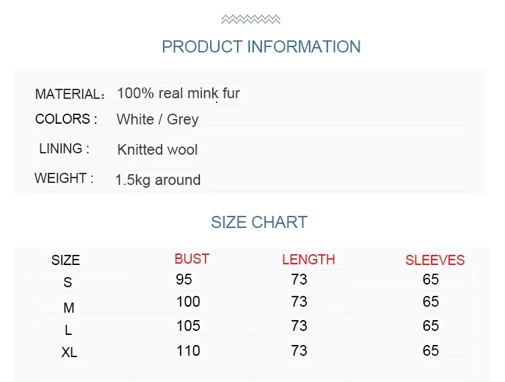Click the wavy zigzag decorative icon
The width and height of the screenshot is (505, 382).
click(250, 20)
